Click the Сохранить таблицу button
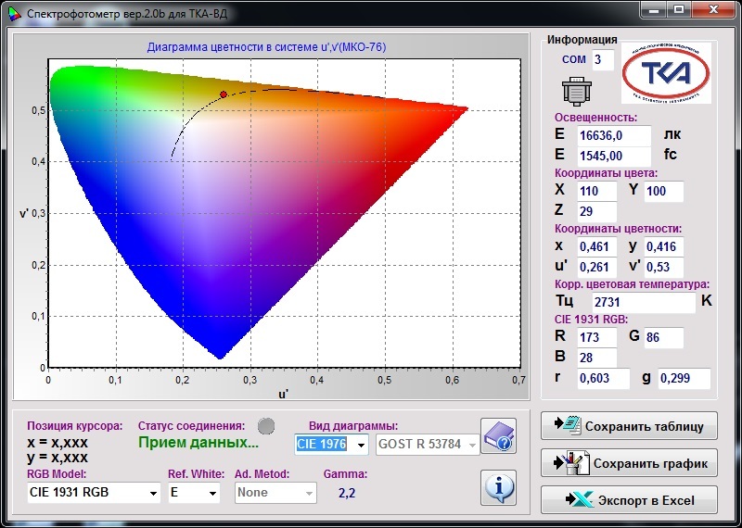 pyautogui.click(x=629, y=427)
